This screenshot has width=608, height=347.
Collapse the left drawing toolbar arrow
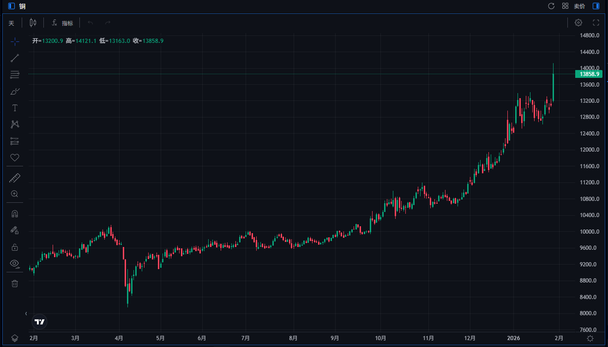26,313
